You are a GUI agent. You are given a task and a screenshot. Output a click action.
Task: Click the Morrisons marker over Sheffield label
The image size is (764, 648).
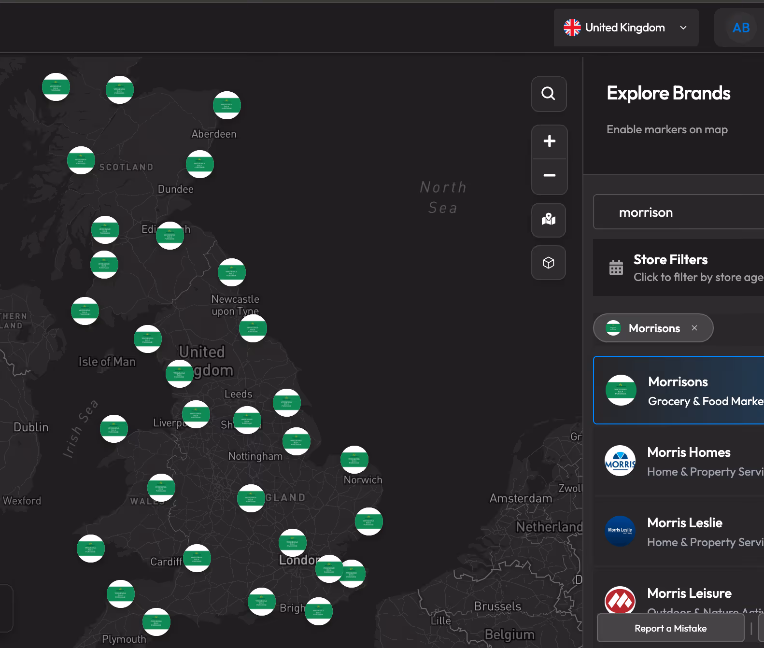247,420
